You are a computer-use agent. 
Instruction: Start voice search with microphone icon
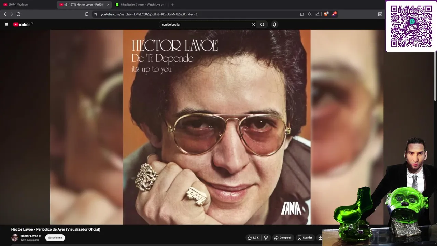[274, 24]
